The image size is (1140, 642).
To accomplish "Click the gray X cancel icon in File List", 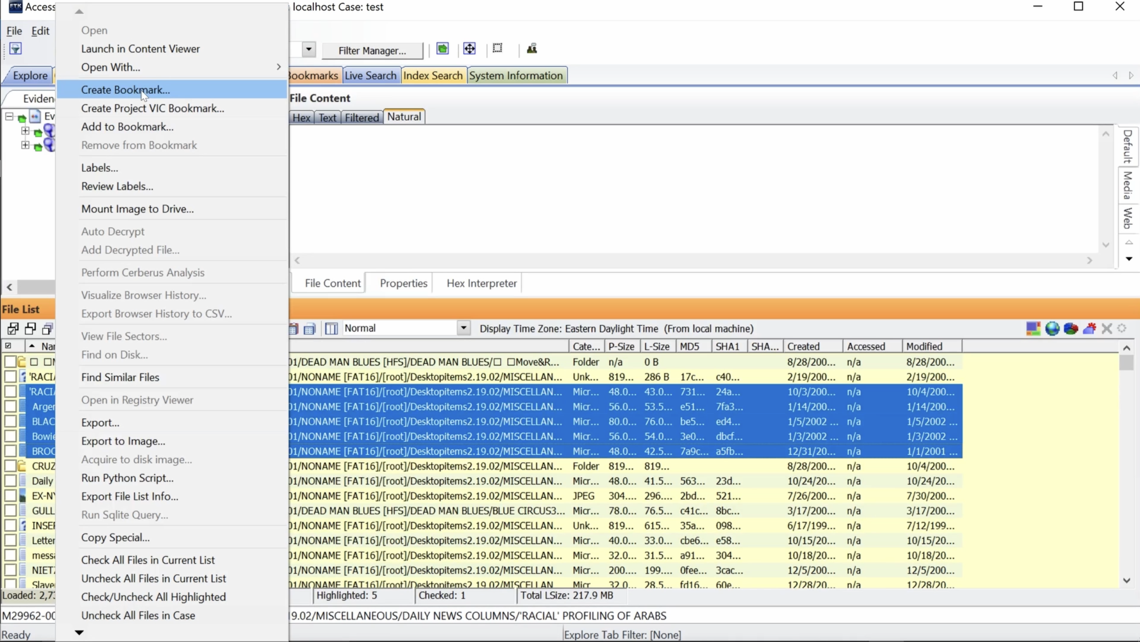I will click(1106, 329).
